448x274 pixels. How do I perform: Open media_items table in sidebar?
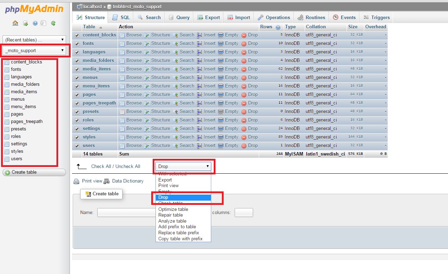tap(24, 92)
